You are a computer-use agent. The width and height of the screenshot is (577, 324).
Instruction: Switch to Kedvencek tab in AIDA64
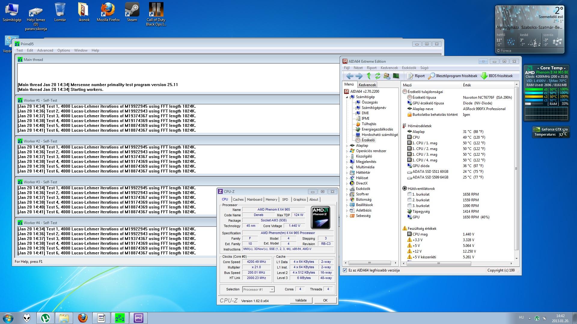pos(367,85)
